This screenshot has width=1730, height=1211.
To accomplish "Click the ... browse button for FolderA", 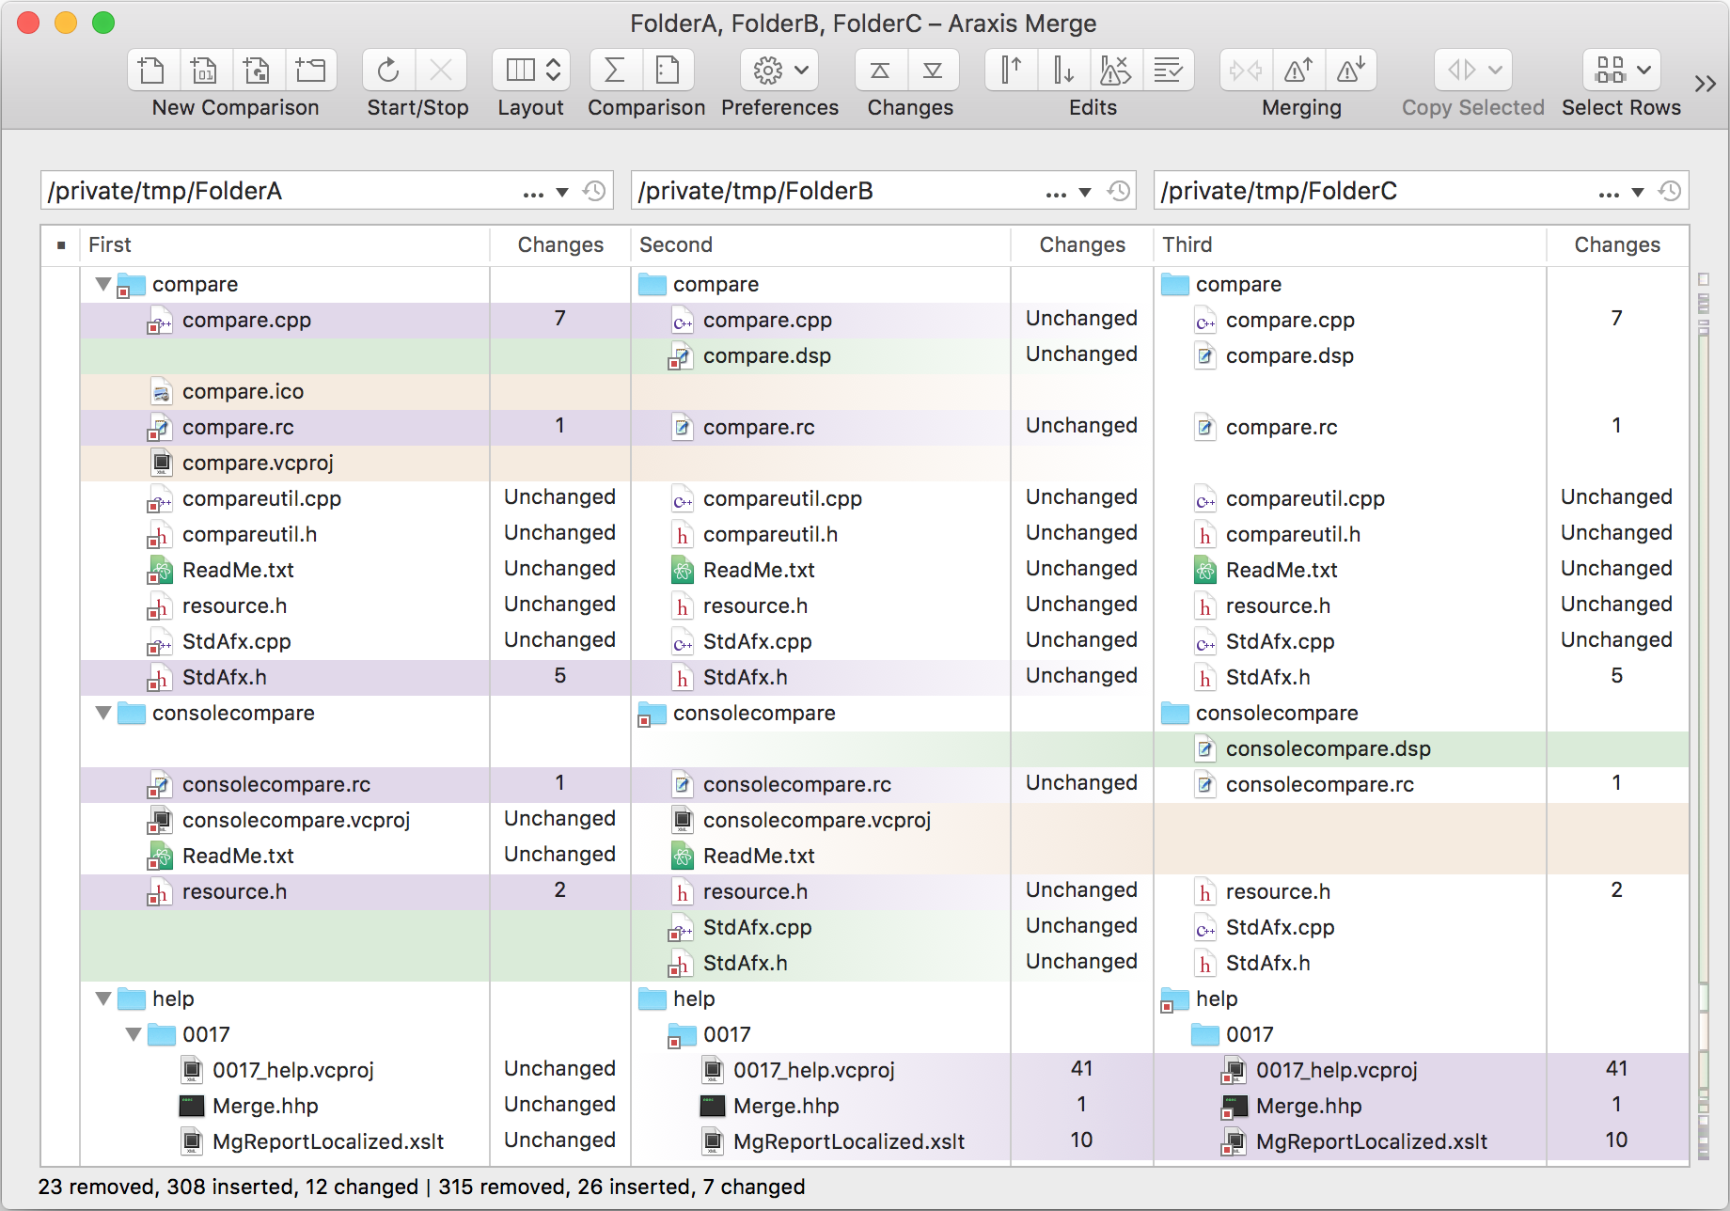I will [533, 191].
